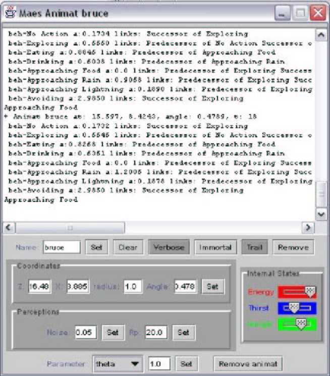Viewport: 330px width, 376px height.
Task: Click the '+ Animat bruce at' log line
Action: tap(131, 117)
